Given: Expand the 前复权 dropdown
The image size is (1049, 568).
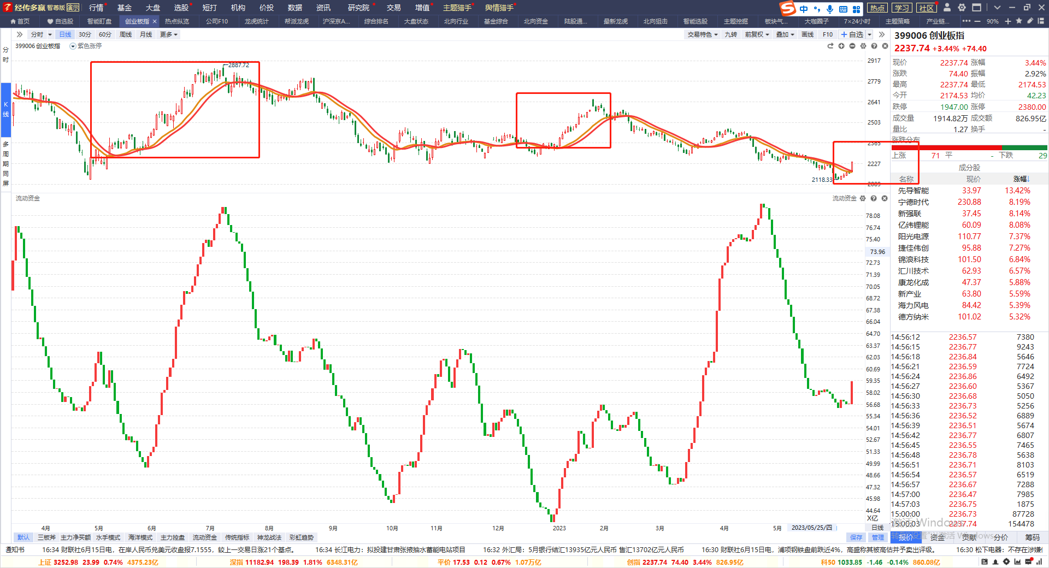Looking at the screenshot, I should (x=757, y=34).
